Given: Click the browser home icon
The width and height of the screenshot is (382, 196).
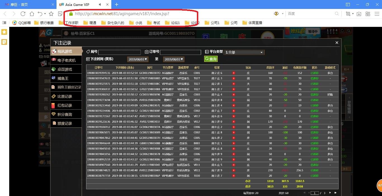Looking at the screenshot, I should coord(32,14).
